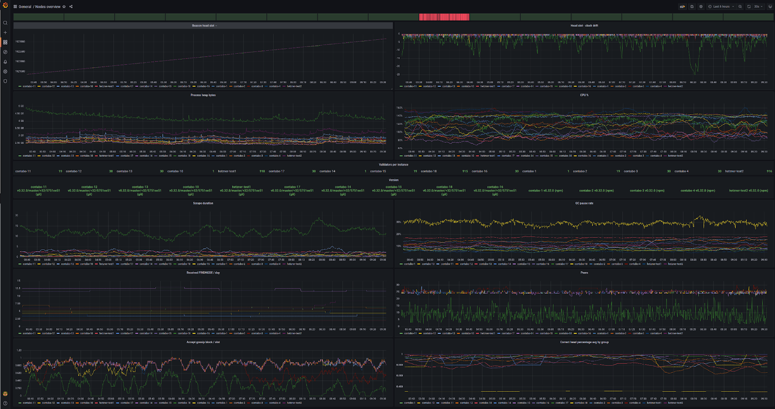775x409 pixels.
Task: Click the Nodes overview breadcrumb title
Action: [x=48, y=7]
